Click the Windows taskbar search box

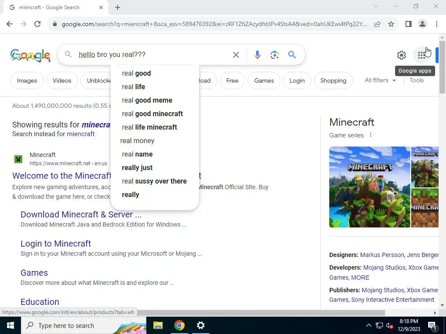point(83,325)
